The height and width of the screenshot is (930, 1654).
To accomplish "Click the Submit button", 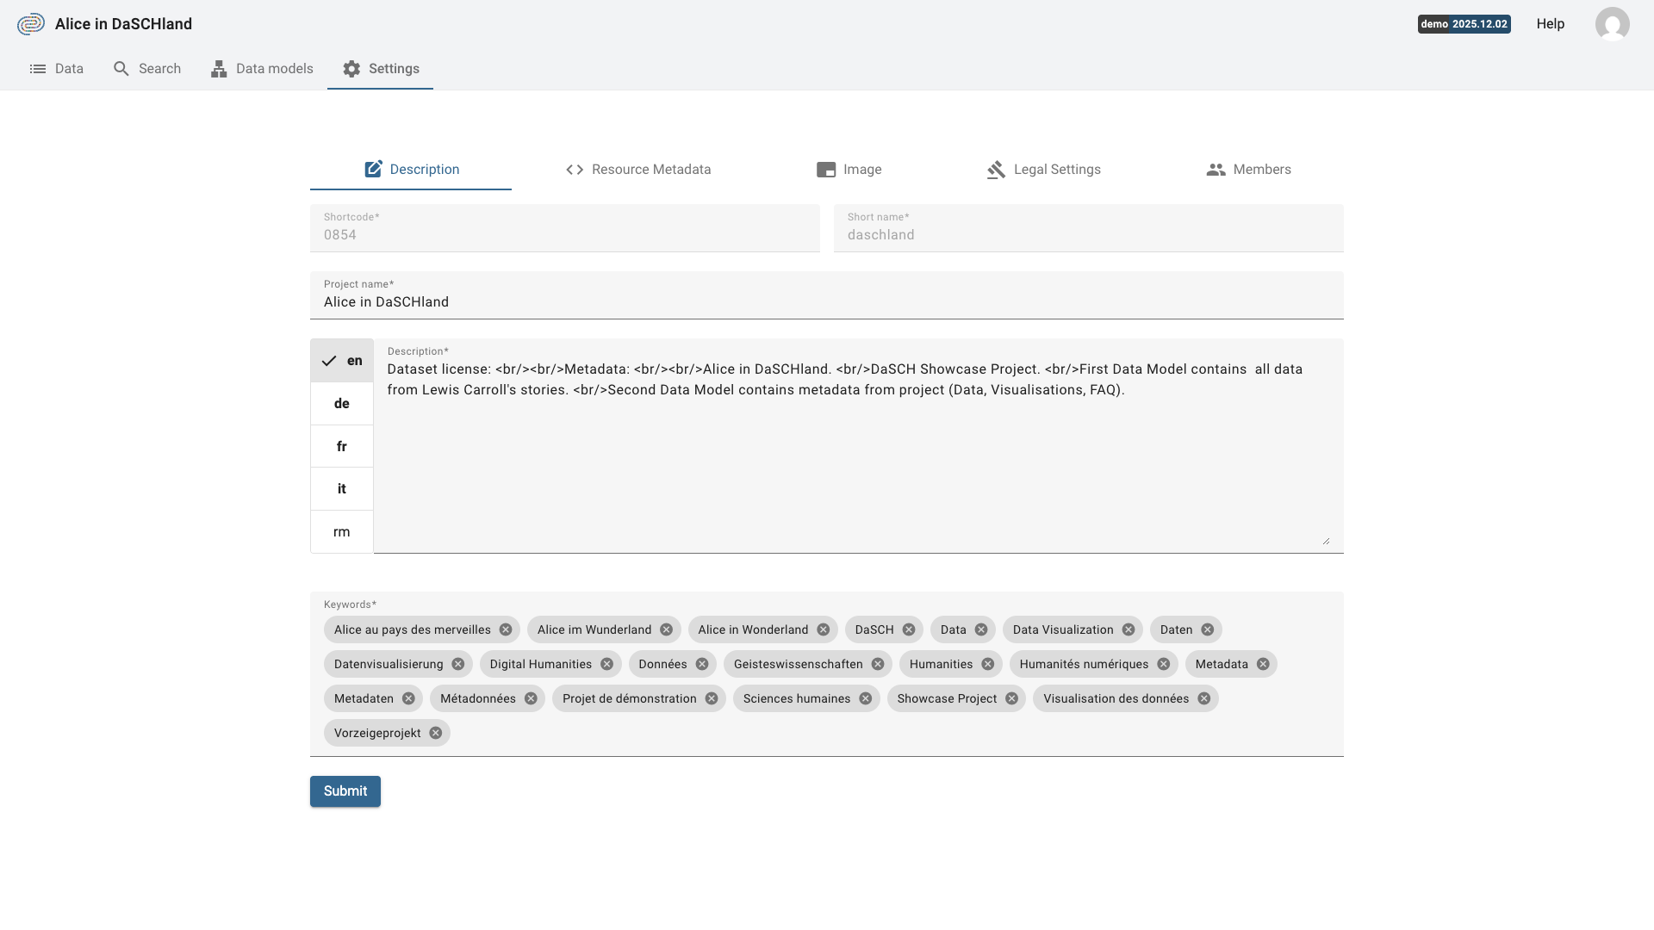I will tap(345, 790).
